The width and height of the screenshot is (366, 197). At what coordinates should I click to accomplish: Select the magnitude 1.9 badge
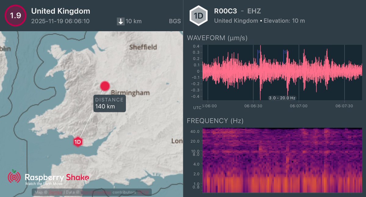tap(15, 15)
